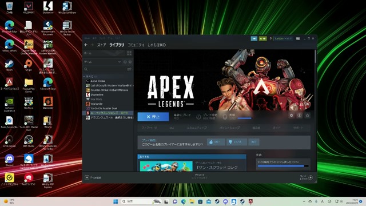This screenshot has height=206, width=366.
Task: Open the Recycle Bin desktop icon
Action: click(x=9, y=7)
